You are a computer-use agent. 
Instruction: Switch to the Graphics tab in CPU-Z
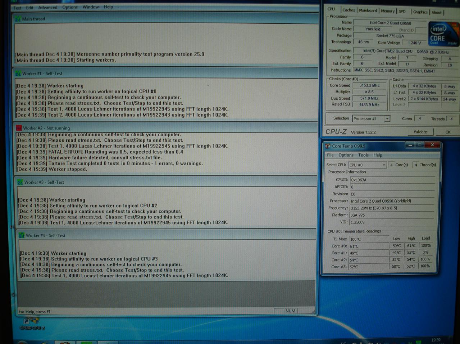click(420, 12)
